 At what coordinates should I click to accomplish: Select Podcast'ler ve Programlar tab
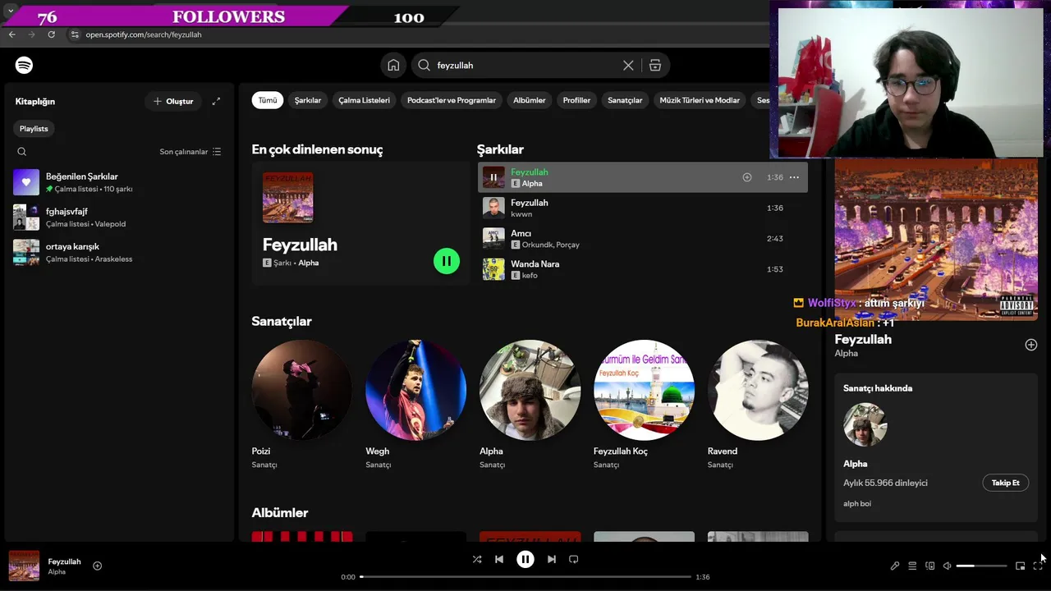452,100
